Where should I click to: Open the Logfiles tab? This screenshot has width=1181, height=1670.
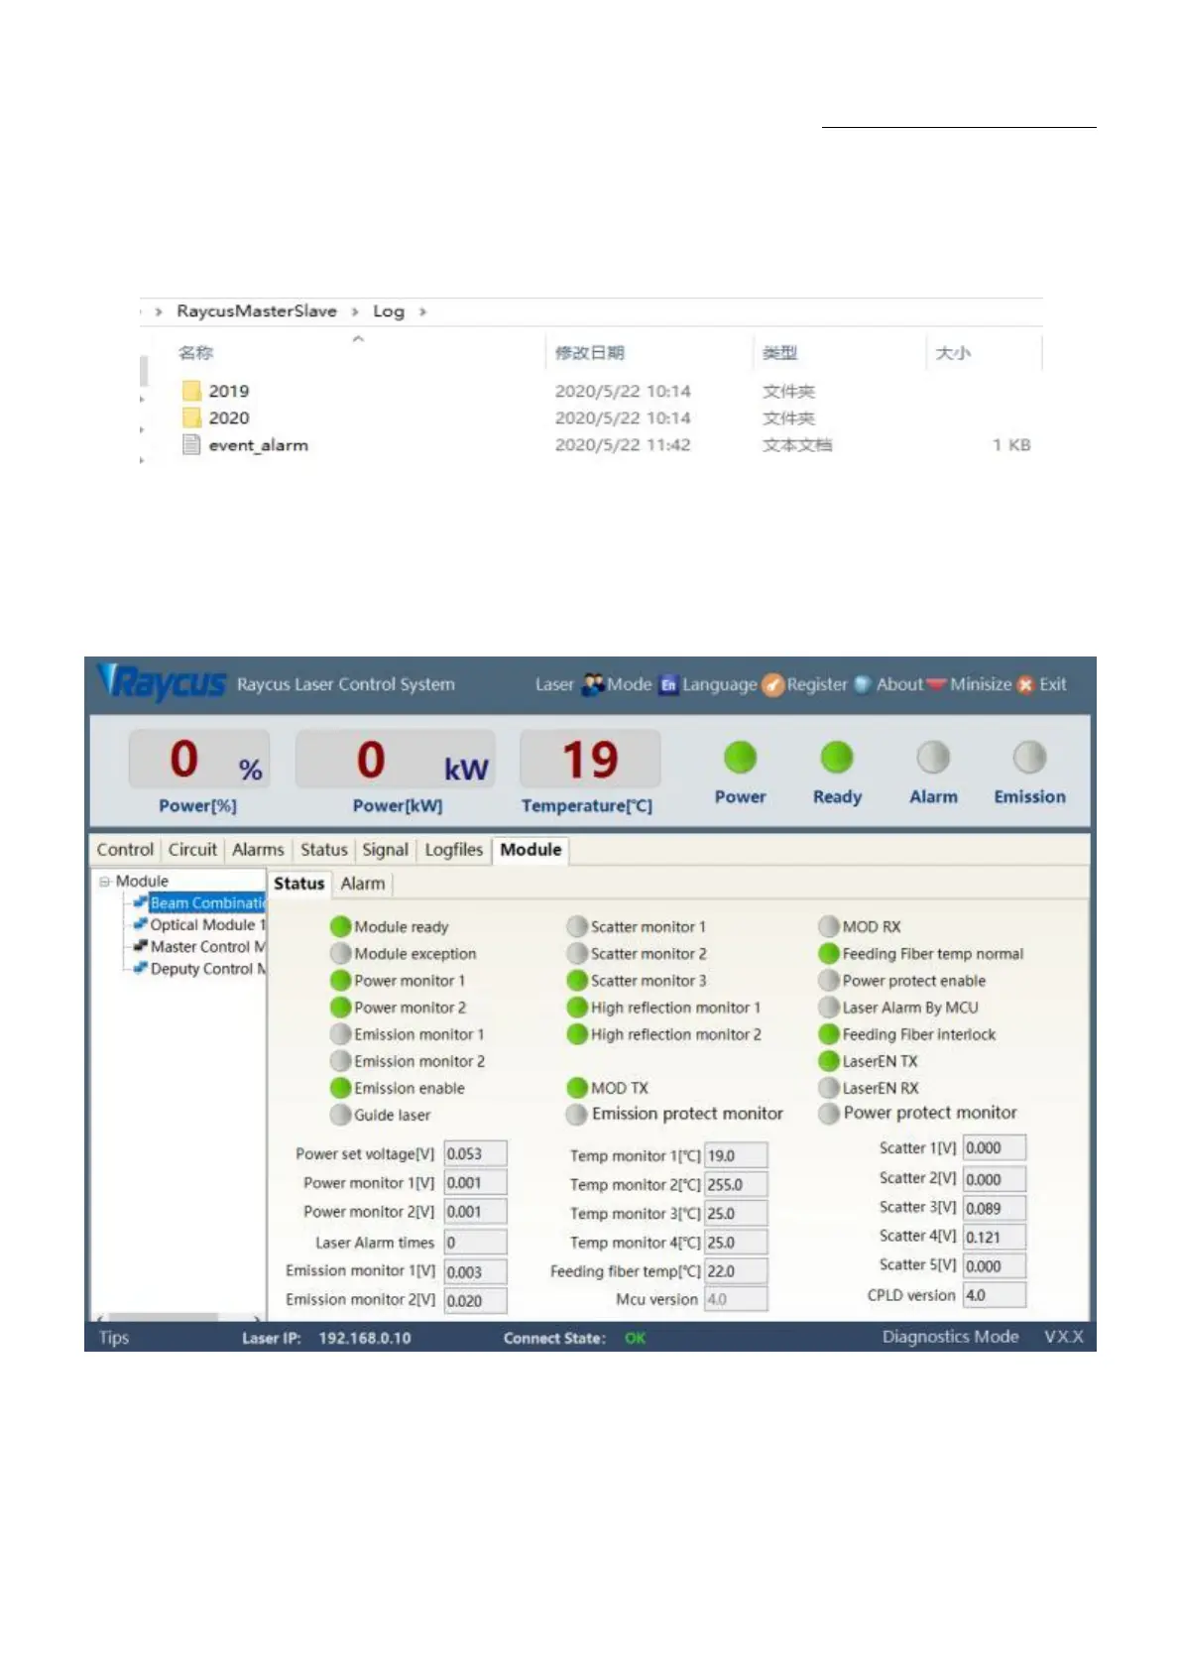(453, 850)
